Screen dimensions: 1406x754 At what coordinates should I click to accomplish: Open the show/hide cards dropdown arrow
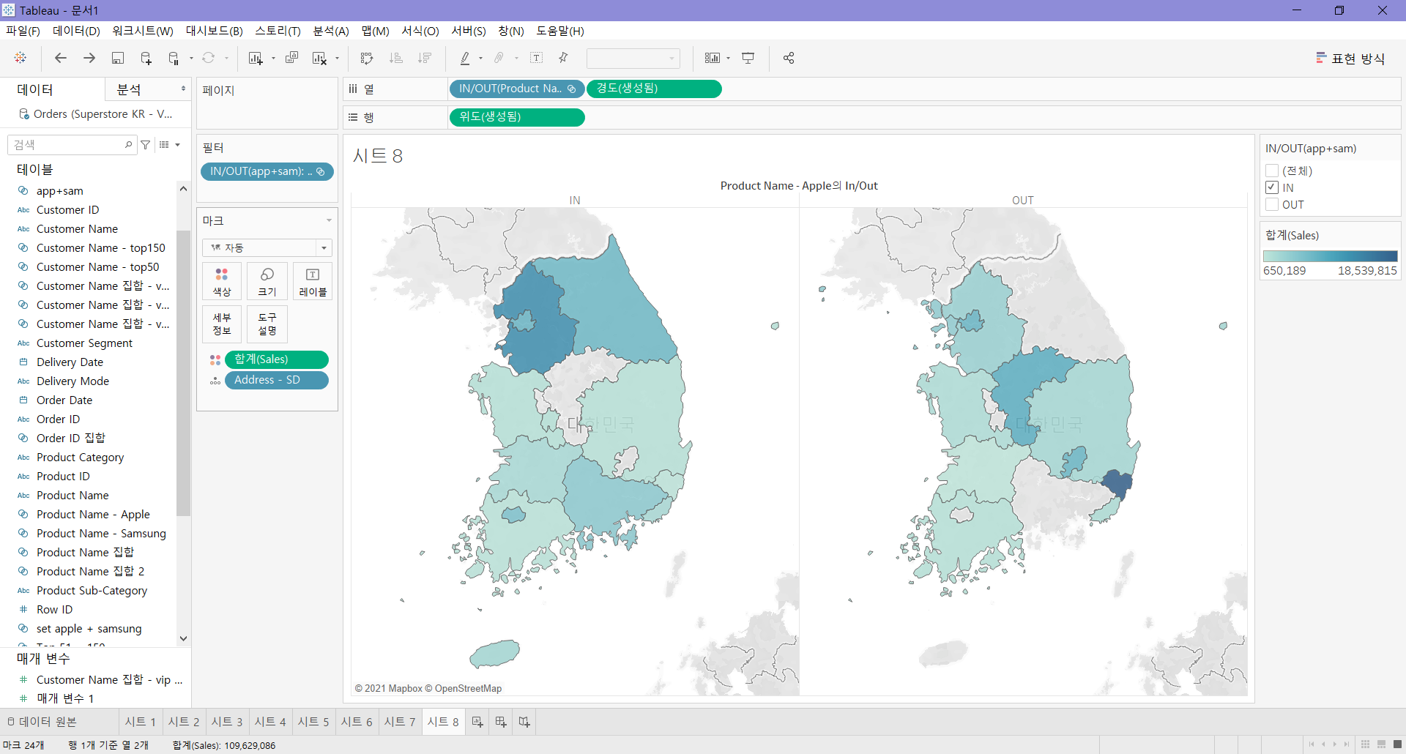coord(728,58)
